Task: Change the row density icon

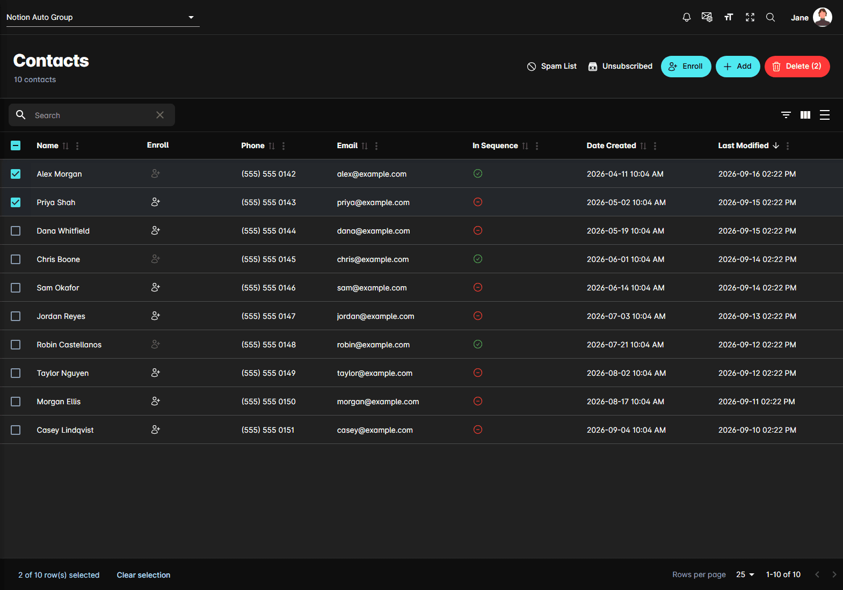Action: tap(825, 115)
